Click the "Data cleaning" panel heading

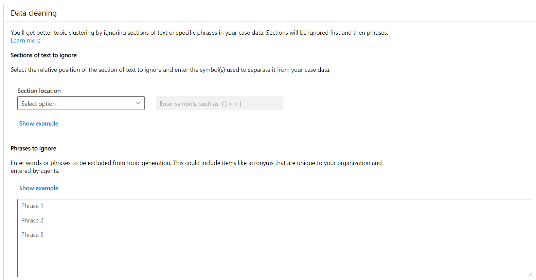click(33, 13)
